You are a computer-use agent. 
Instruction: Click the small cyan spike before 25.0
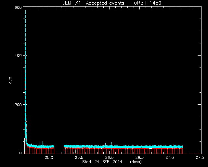tap(43, 143)
